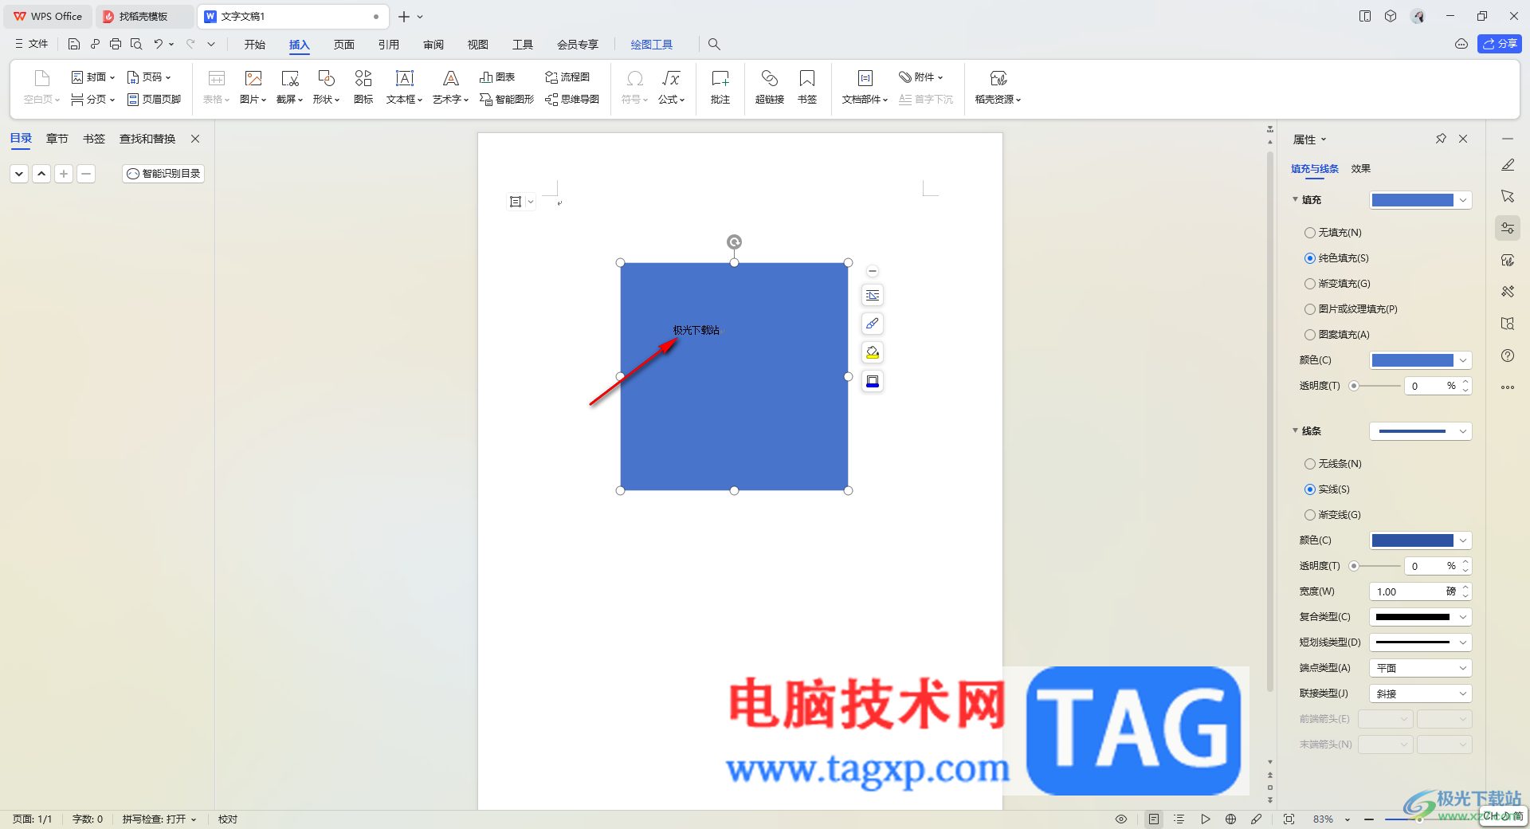Click 校对 proofreading in status bar

228,819
